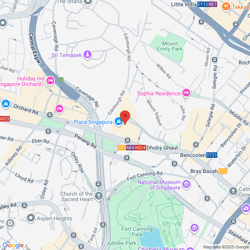Click the red location pin marker

125,118
